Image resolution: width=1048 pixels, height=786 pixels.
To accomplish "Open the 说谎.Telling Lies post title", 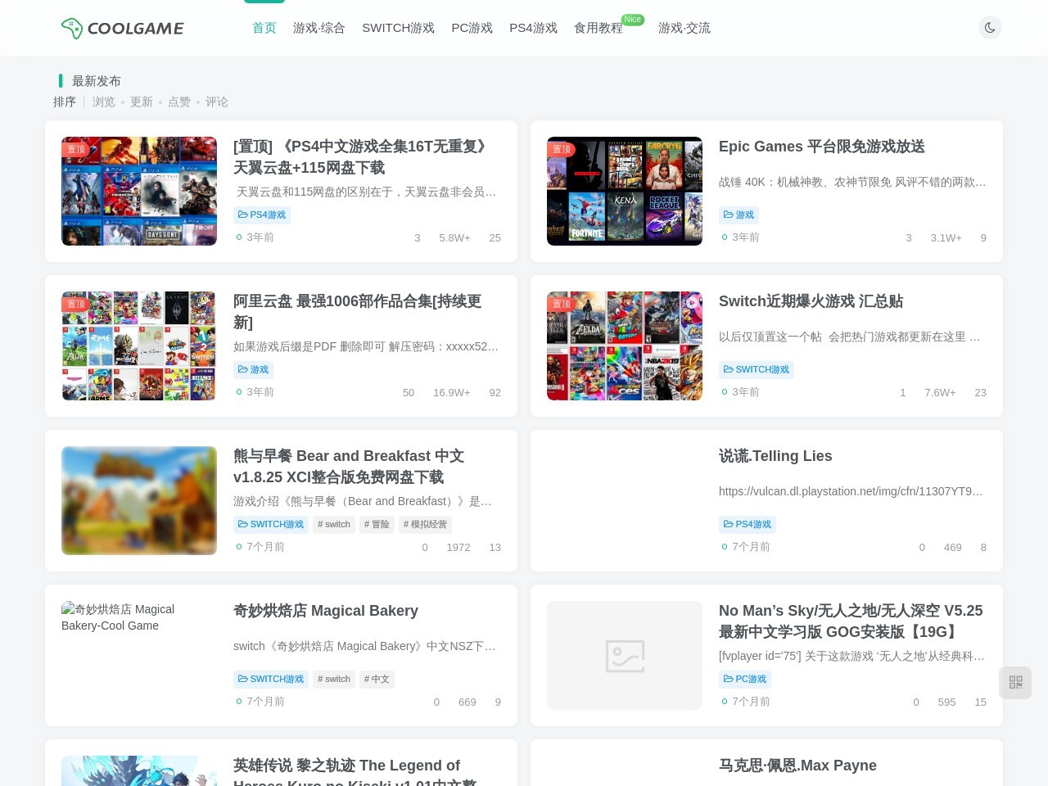I will pos(775,456).
